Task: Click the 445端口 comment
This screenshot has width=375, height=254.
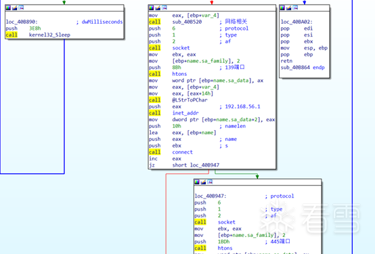Action: tap(280, 242)
